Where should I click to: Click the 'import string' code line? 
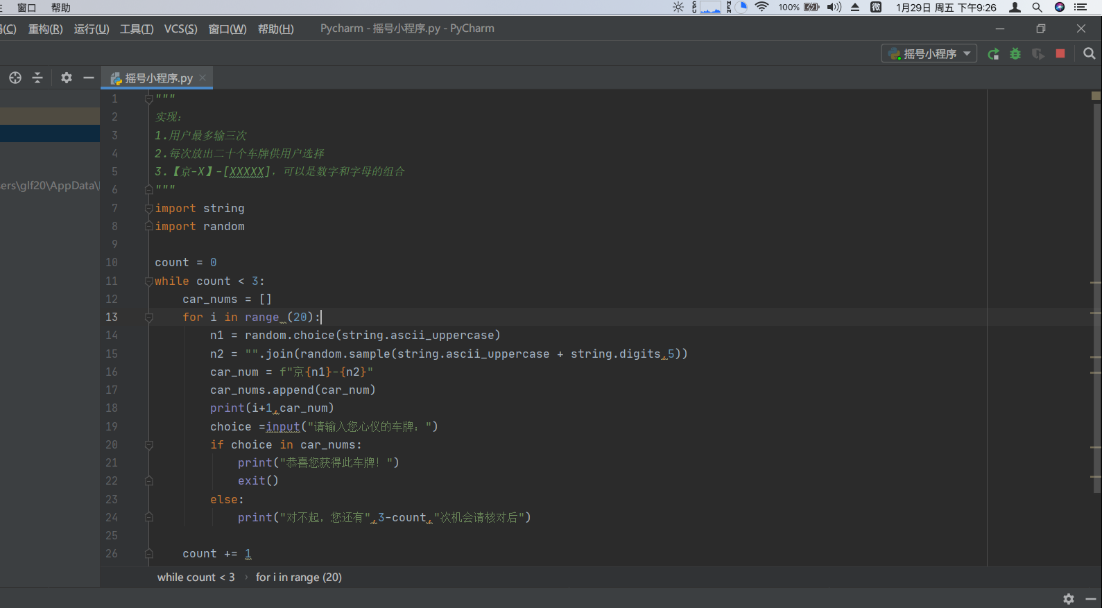pos(200,208)
